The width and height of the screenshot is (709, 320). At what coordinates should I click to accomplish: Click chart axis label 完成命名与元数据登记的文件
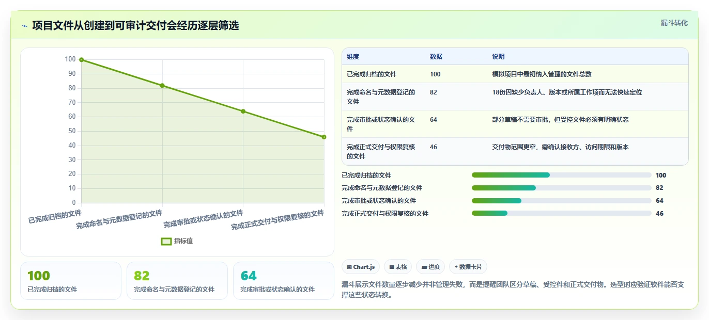119,219
